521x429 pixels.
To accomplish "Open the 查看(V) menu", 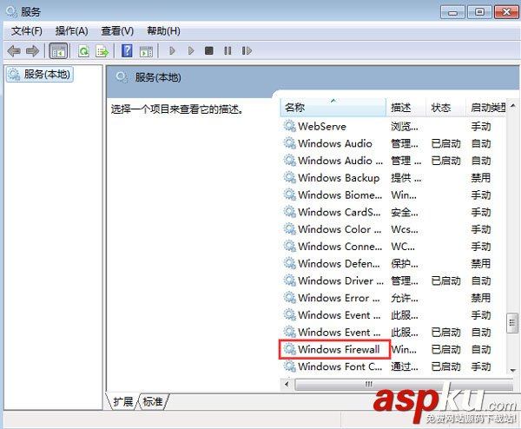I will point(117,31).
